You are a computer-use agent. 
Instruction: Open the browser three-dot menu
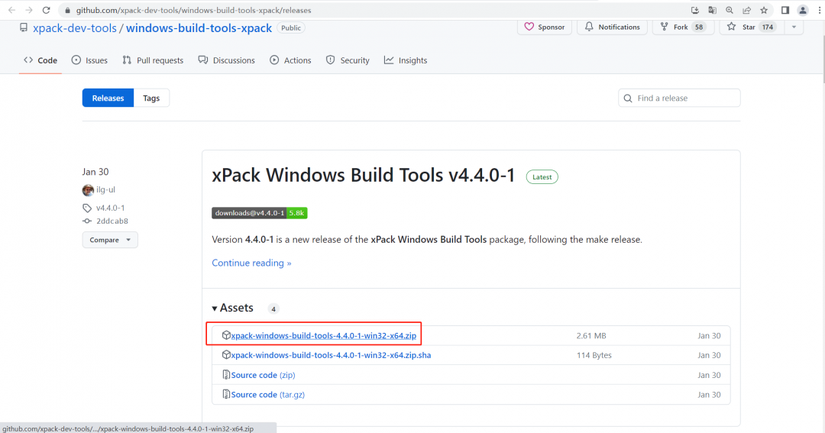(x=820, y=10)
